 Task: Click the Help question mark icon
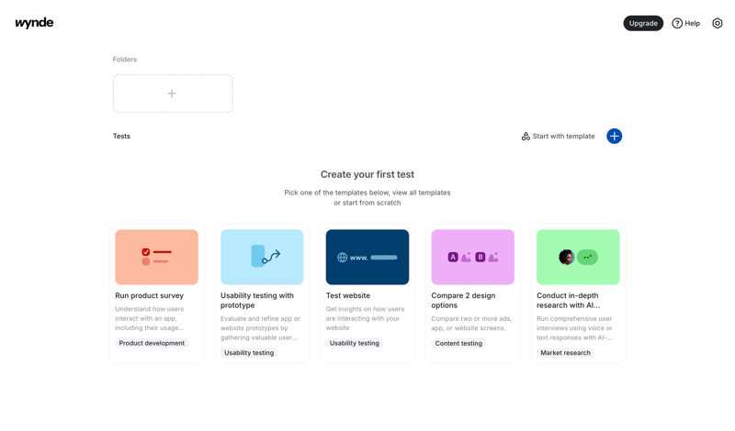[677, 24]
